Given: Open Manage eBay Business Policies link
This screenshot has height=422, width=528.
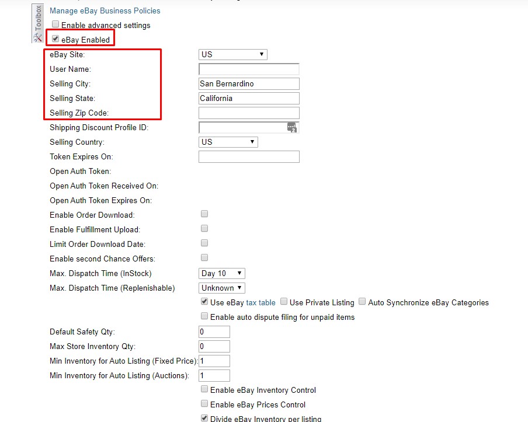Looking at the screenshot, I should (x=105, y=11).
